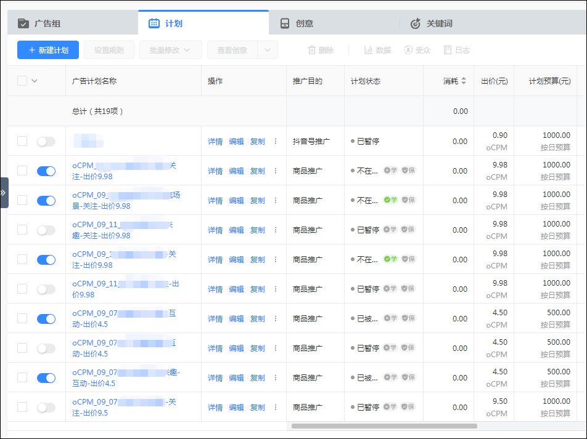Click the 创意 tab icon
This screenshot has width=587, height=439.
coord(285,23)
